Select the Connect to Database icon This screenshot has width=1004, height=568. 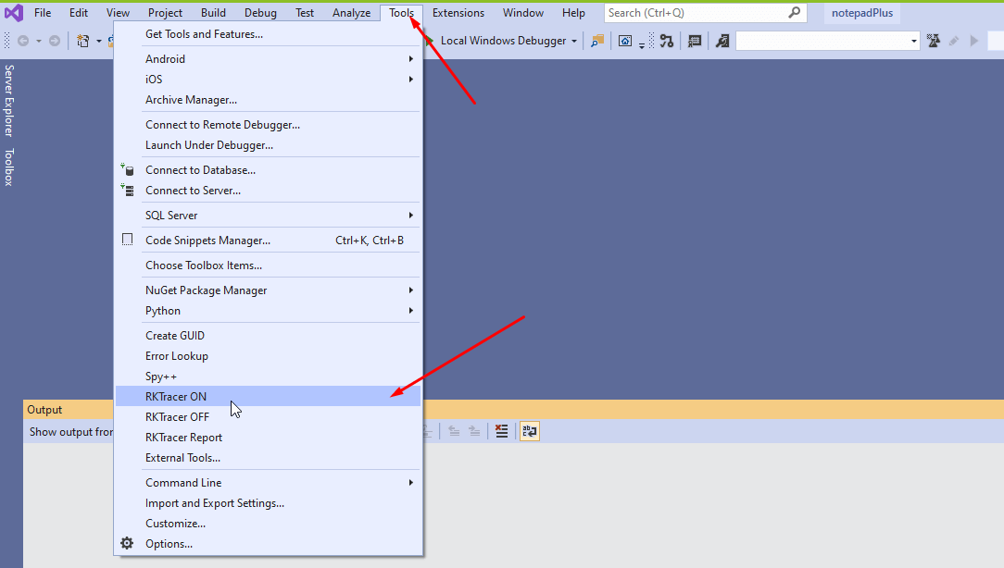[x=128, y=170]
